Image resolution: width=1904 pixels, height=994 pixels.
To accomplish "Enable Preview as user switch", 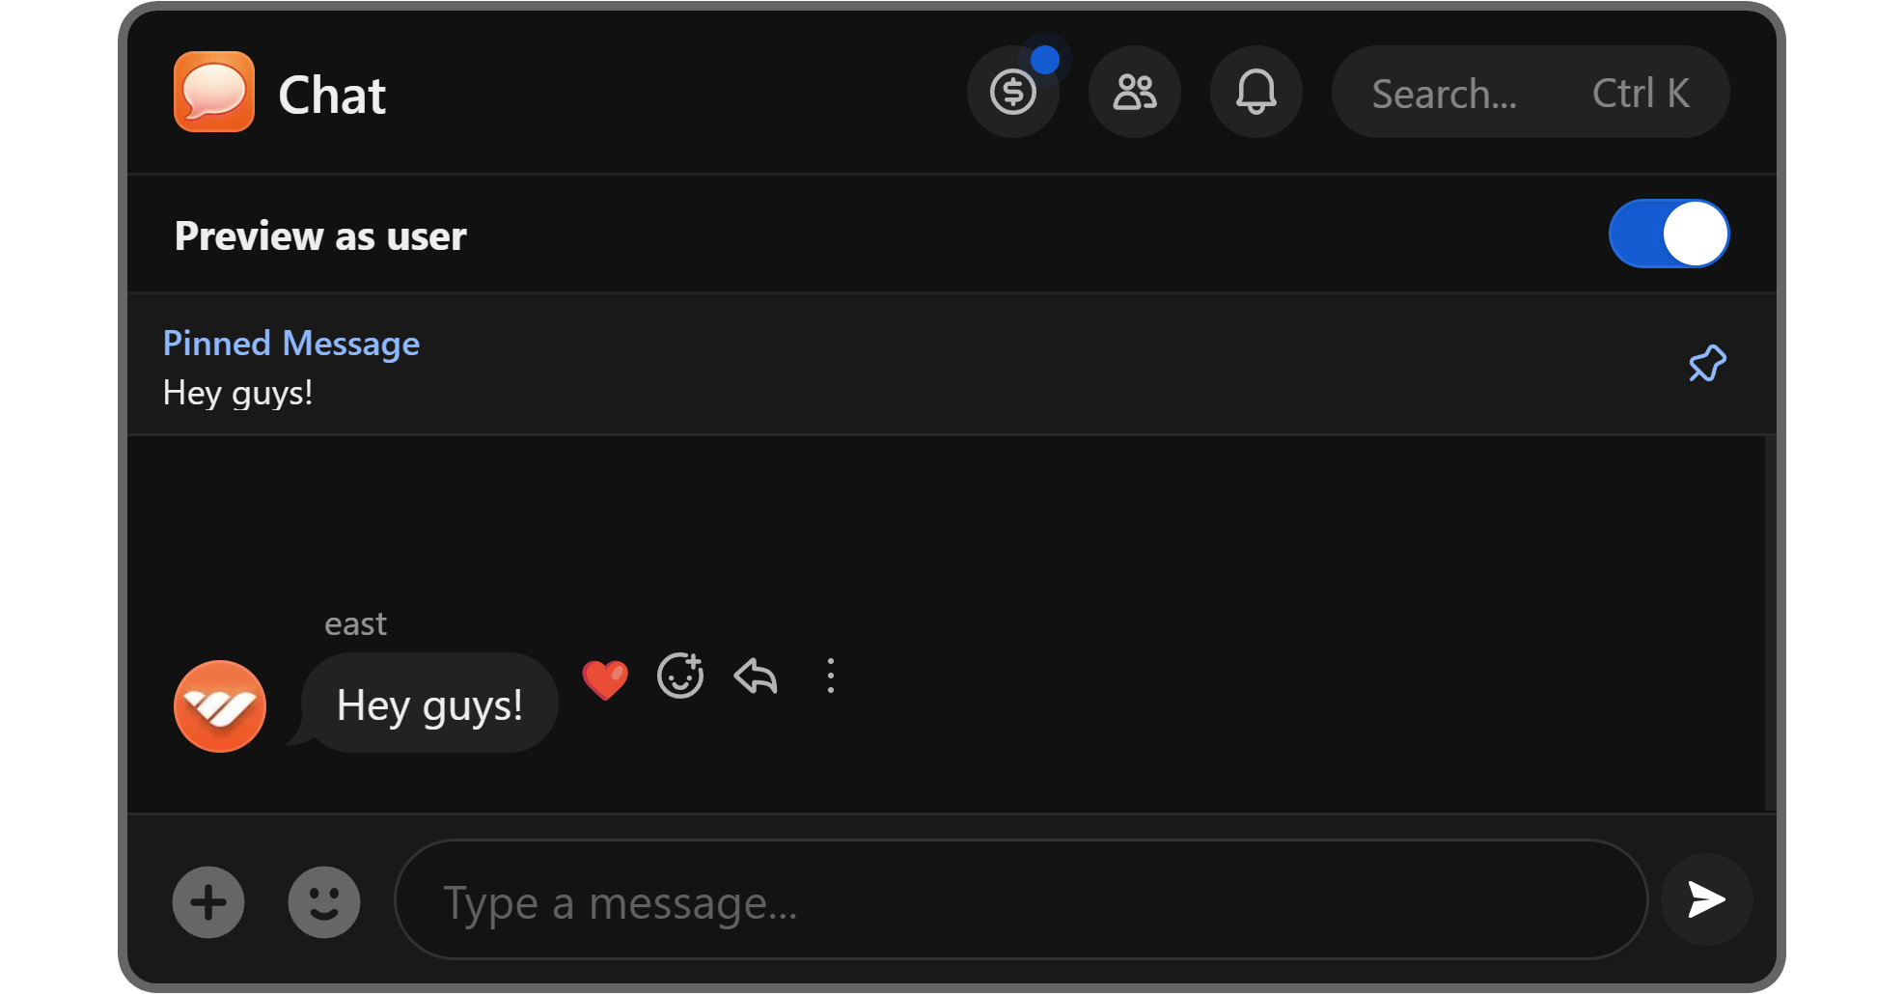I will (x=1669, y=233).
